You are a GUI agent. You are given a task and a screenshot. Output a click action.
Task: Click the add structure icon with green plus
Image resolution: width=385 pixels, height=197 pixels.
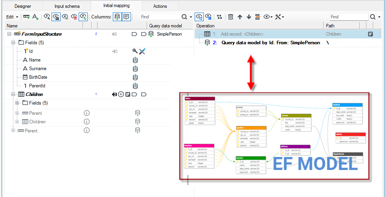click(26, 17)
